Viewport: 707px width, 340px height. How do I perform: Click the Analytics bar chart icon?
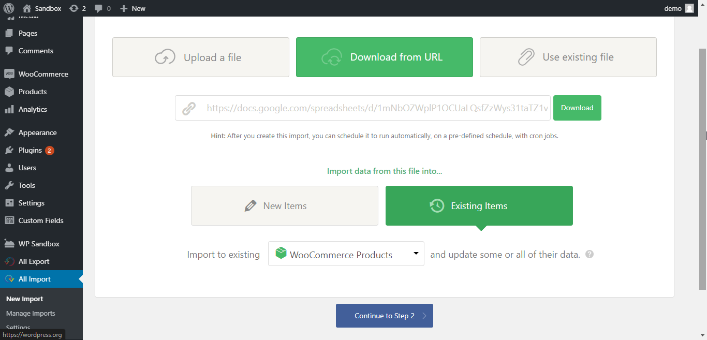(x=9, y=109)
